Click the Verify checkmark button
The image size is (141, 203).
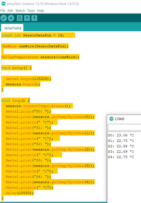coord(4,18)
